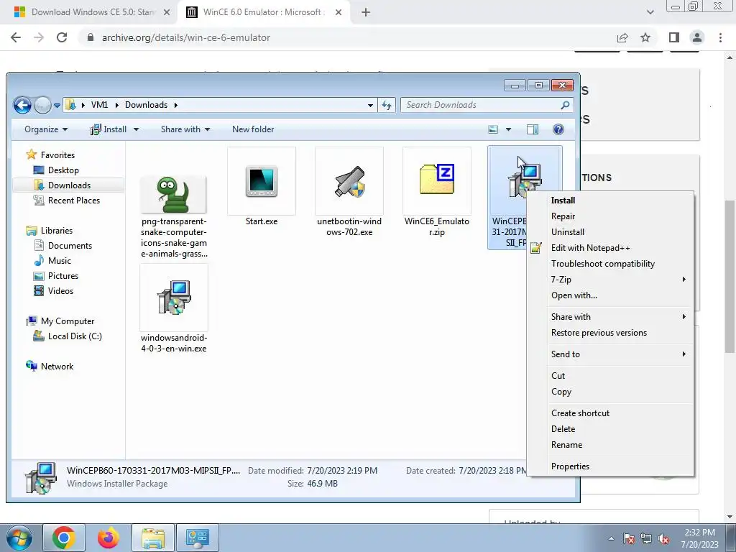
Task: Click the muted volume tray icon
Action: point(663,538)
